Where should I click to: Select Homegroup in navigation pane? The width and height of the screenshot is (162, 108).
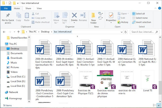click(x=13, y=98)
